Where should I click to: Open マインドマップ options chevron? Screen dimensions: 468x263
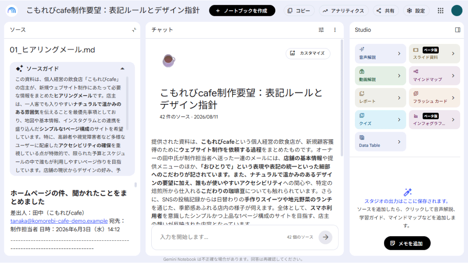point(453,76)
